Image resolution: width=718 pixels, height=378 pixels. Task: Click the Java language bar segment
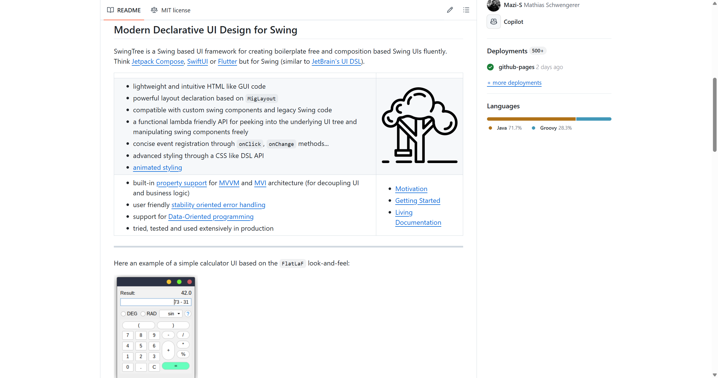[531, 119]
